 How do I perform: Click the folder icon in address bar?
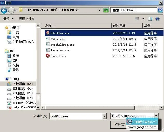pyautogui.click(x=21, y=10)
